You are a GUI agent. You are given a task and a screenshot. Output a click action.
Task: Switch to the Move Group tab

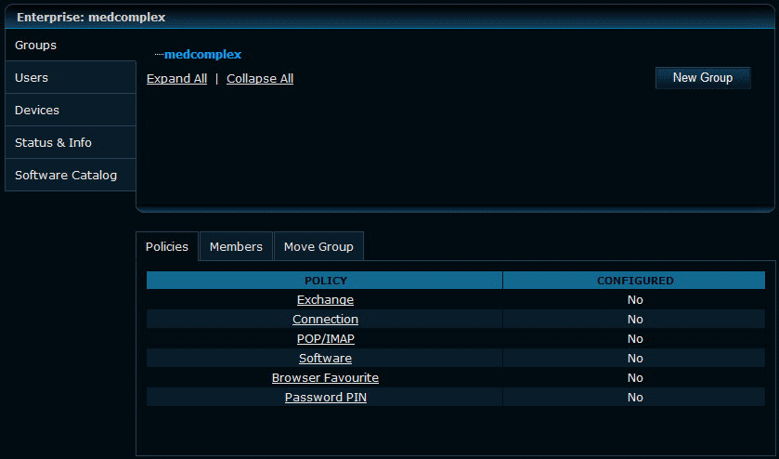click(x=318, y=247)
